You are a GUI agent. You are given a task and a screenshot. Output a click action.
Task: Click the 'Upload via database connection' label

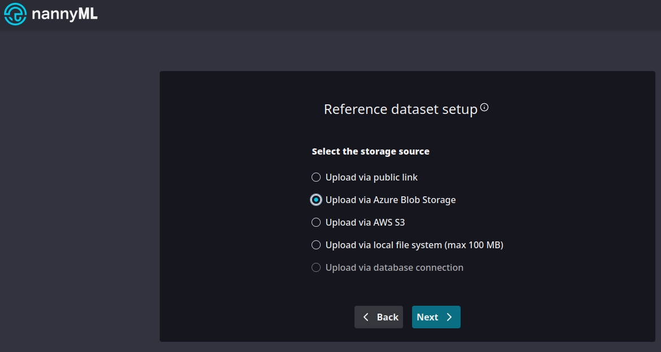pos(395,267)
